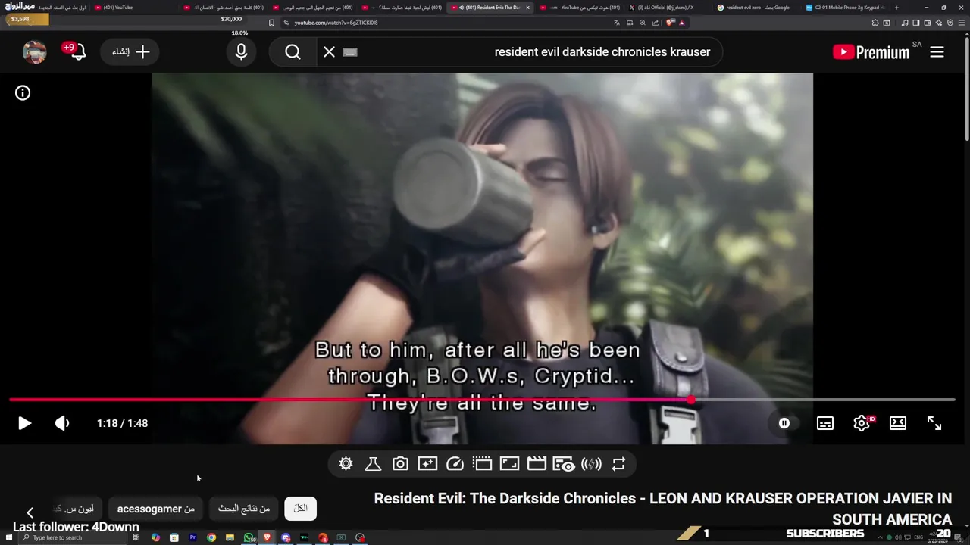
Task: Bookmark page via address bar icon
Action: (x=272, y=23)
